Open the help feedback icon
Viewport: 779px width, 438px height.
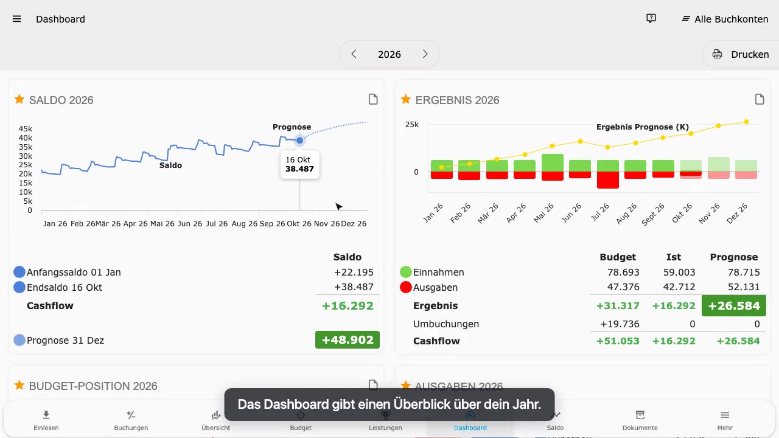point(651,19)
